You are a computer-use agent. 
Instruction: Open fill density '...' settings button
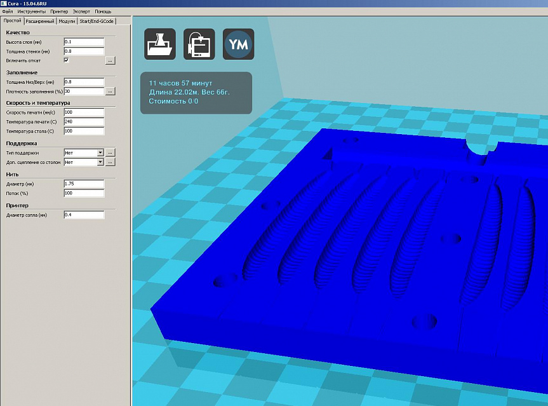coord(110,91)
